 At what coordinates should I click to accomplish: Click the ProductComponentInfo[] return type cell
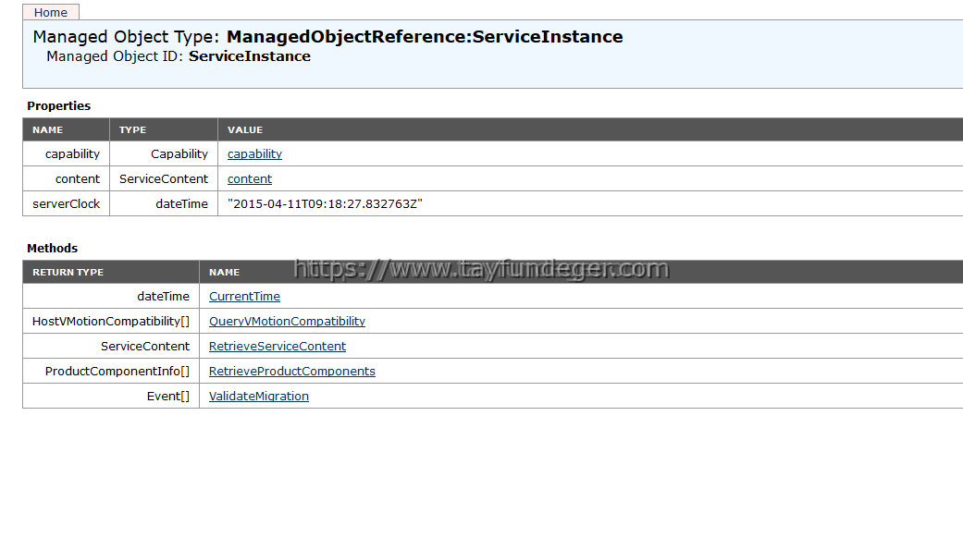pyautogui.click(x=111, y=371)
